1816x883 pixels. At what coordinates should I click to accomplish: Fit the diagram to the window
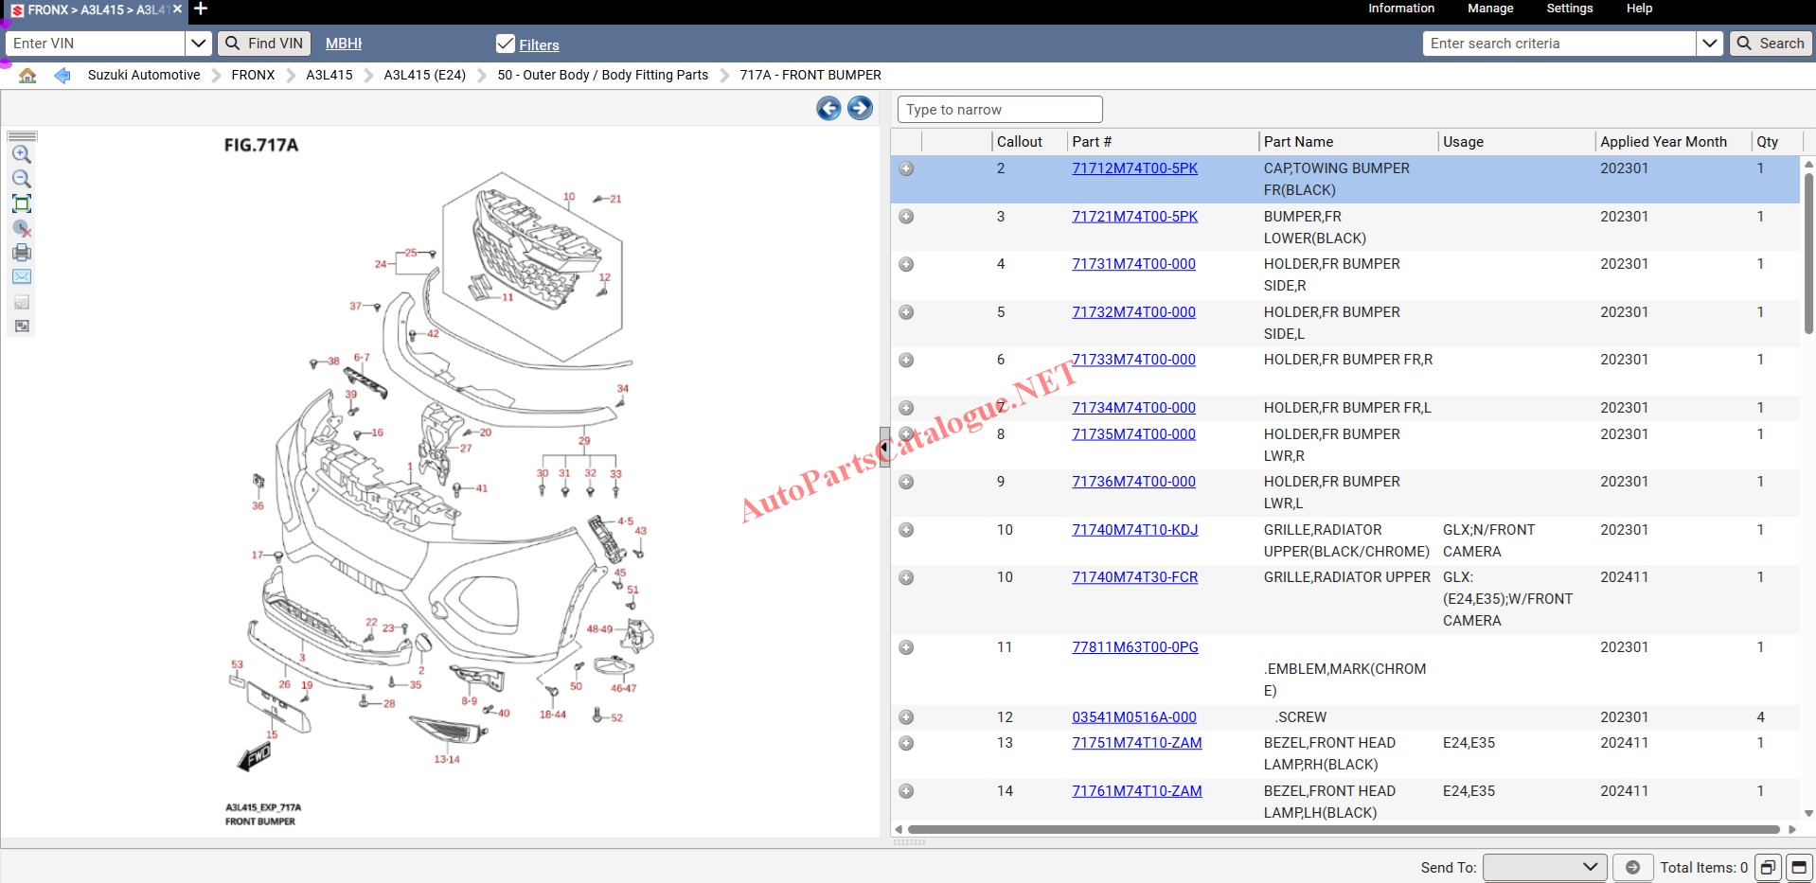coord(21,203)
